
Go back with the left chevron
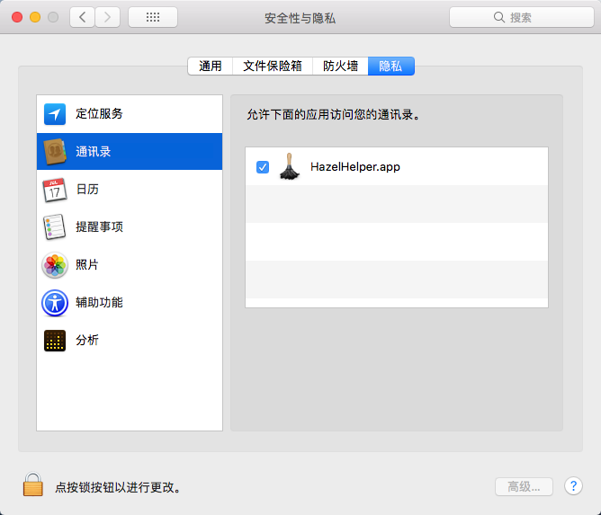82,17
